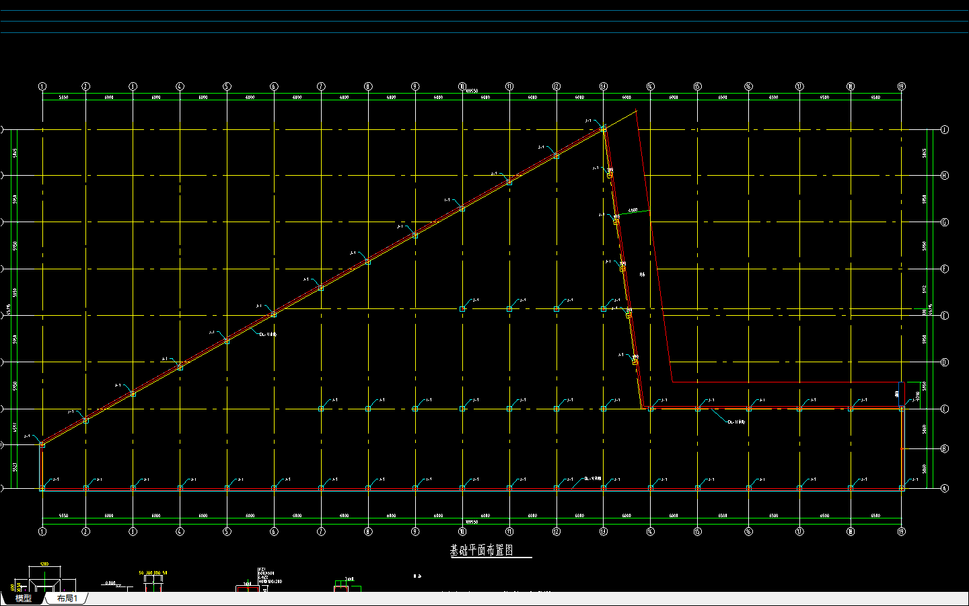Open the 布局1 layout tab

point(67,599)
